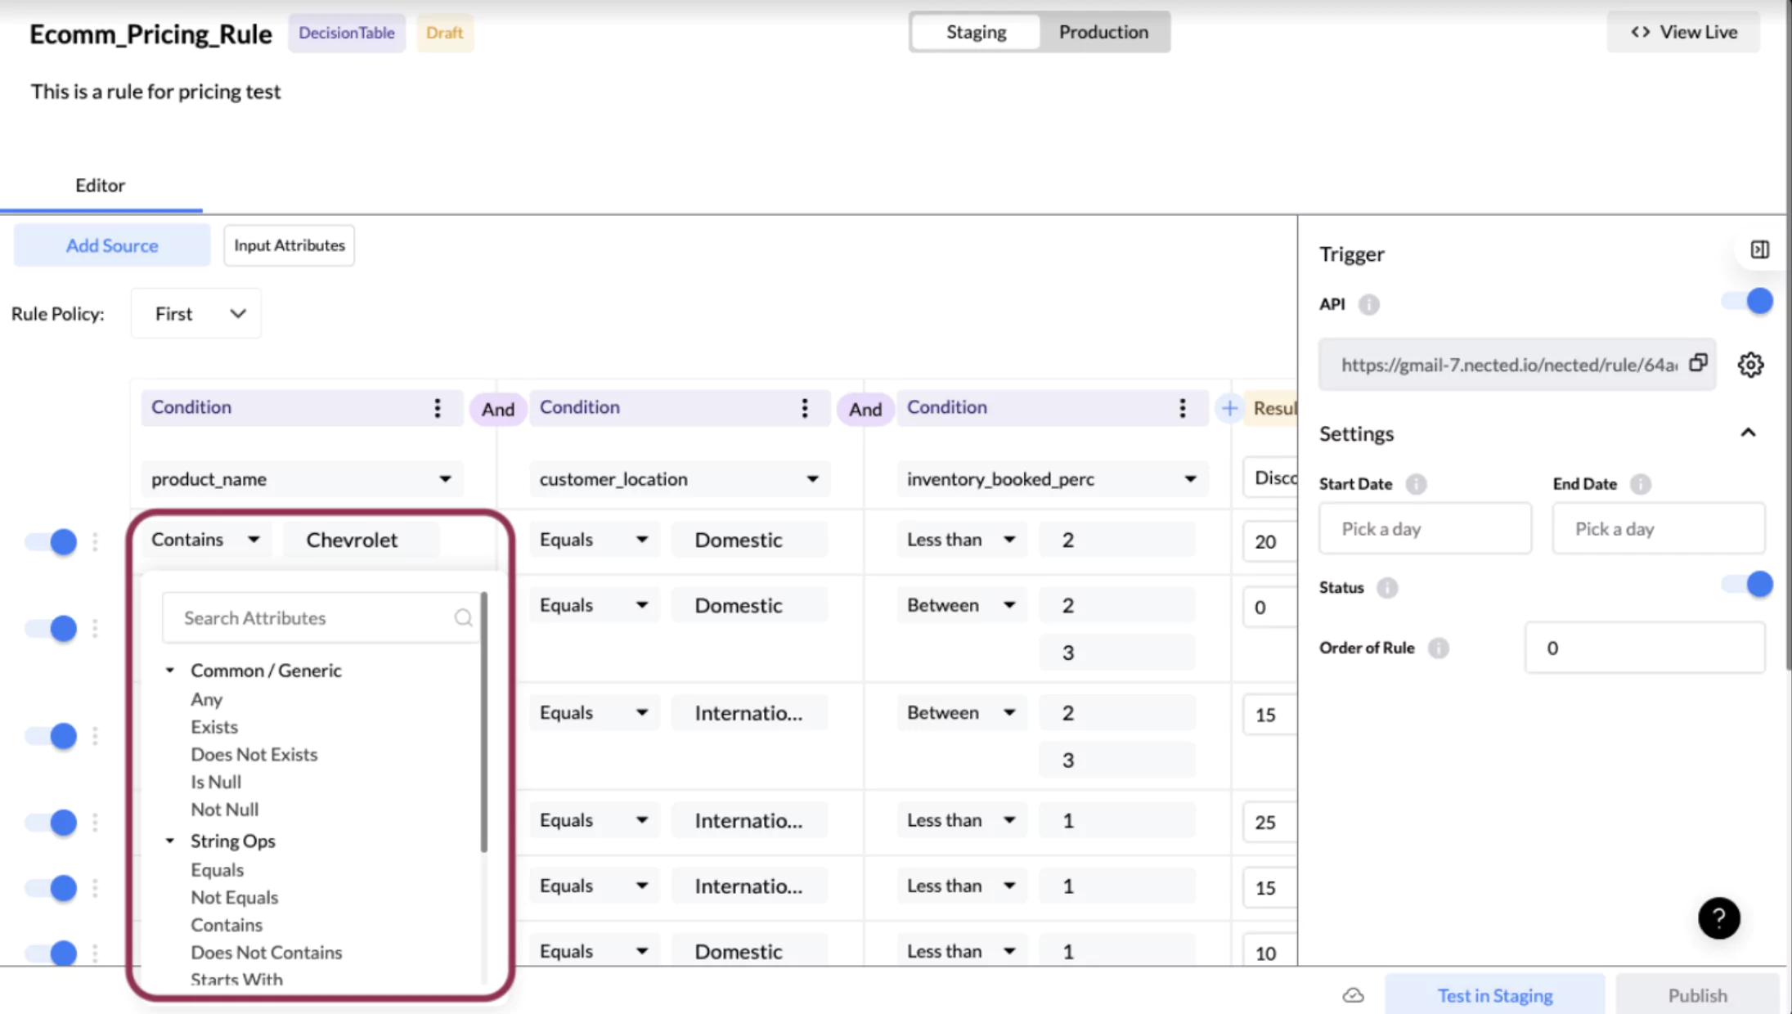
Task: Click search icon in Search Attributes box
Action: tap(463, 618)
